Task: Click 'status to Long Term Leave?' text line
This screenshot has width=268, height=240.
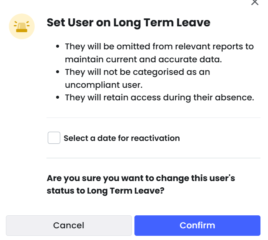Action: point(106,191)
